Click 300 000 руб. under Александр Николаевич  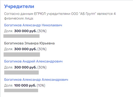click(x=25, y=31)
